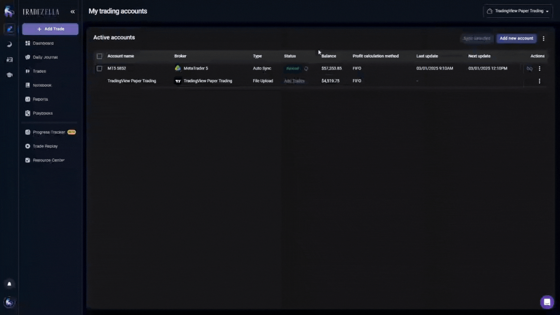Open actions menu for TradingView Paper Trading row
The width and height of the screenshot is (560, 315).
tap(540, 81)
